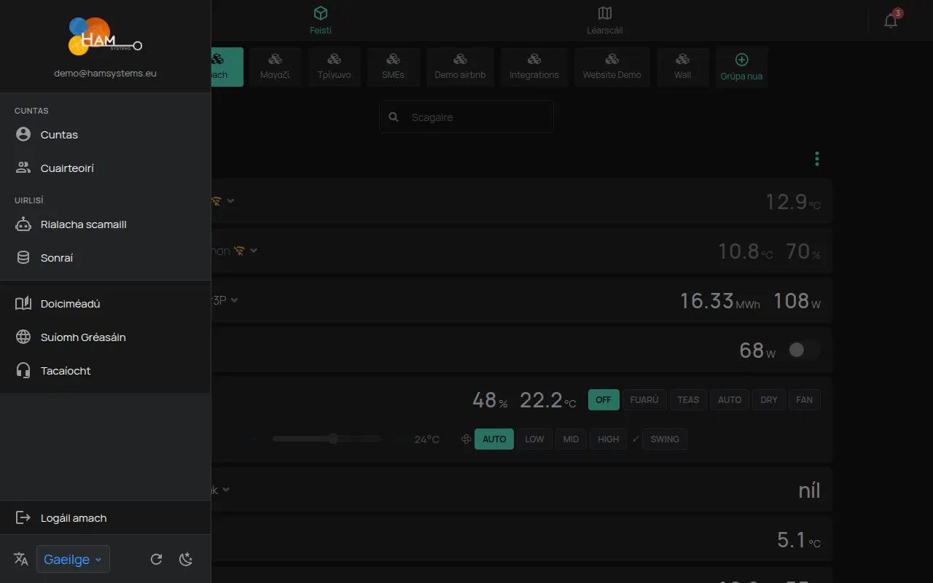
Task: Click the globe icon beside Suíomh Gréasáin
Action: click(23, 337)
